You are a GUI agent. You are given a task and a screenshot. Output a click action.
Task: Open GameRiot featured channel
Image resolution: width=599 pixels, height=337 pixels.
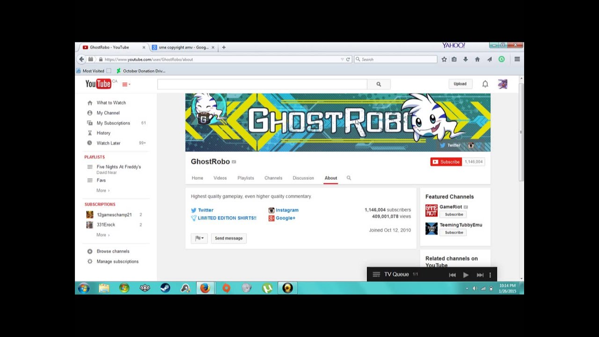coord(451,207)
